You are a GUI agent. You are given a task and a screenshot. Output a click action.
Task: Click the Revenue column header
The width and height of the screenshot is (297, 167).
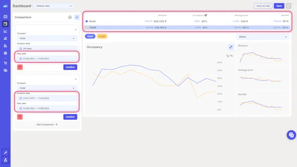162,15
